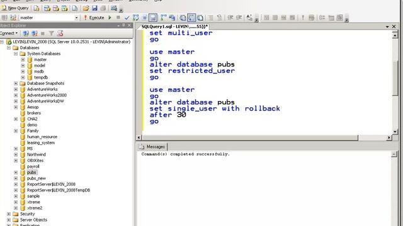Screen dimensions: 403x226
Task: Expand the master database node
Action: point(23,60)
